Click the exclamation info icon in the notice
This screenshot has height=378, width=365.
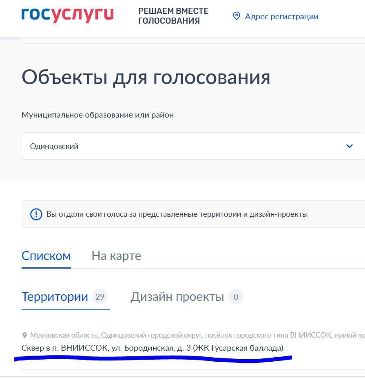pos(36,214)
